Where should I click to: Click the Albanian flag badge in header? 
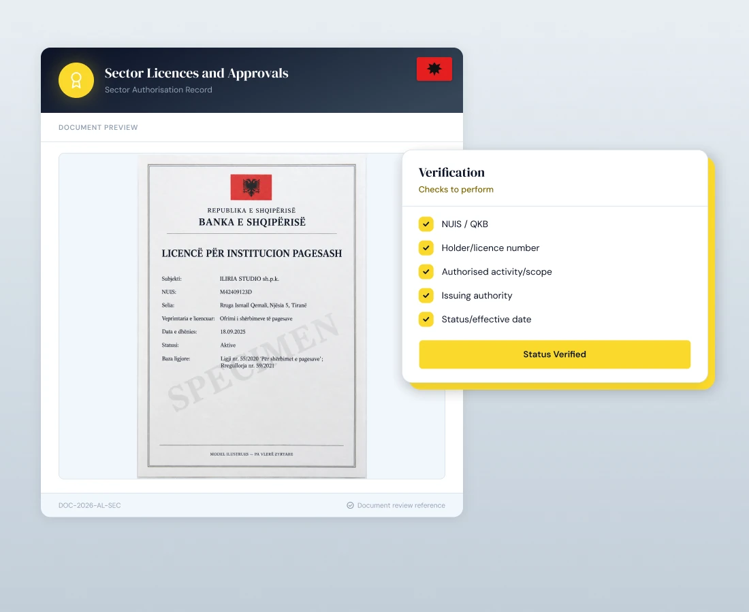coord(434,69)
